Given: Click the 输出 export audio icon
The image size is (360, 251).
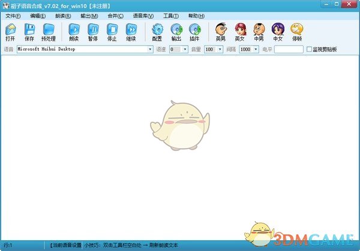Looking at the screenshot, I should tap(176, 32).
